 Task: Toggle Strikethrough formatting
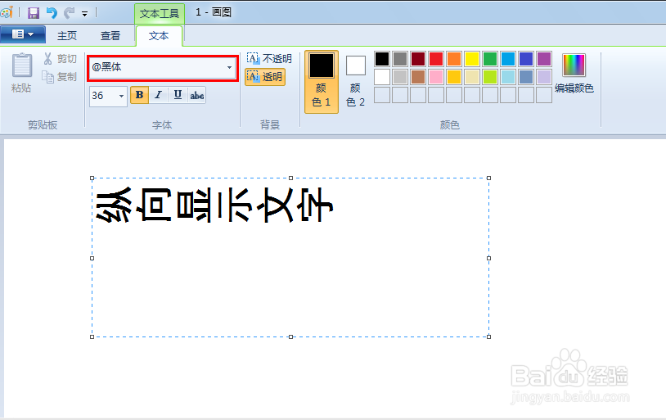[x=196, y=95]
